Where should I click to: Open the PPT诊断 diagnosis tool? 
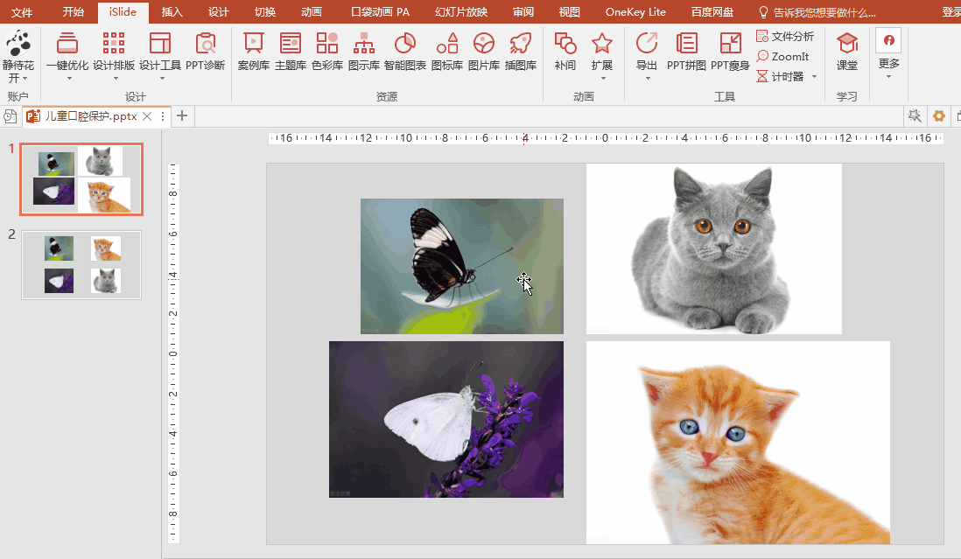(x=205, y=51)
